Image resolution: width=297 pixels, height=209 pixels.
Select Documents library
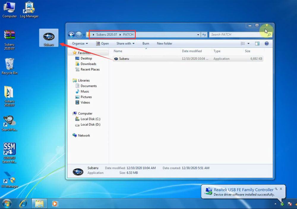[89, 86]
